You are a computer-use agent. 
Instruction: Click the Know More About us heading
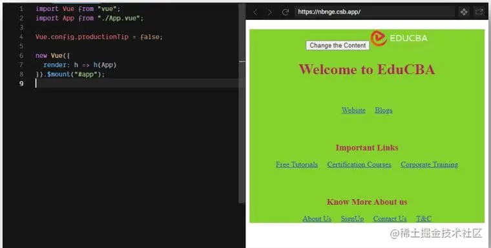click(x=367, y=202)
